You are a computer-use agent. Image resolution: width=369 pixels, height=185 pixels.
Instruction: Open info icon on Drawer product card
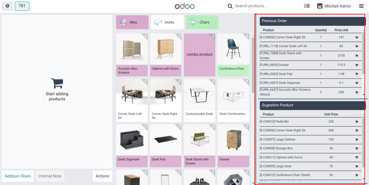[247, 126]
